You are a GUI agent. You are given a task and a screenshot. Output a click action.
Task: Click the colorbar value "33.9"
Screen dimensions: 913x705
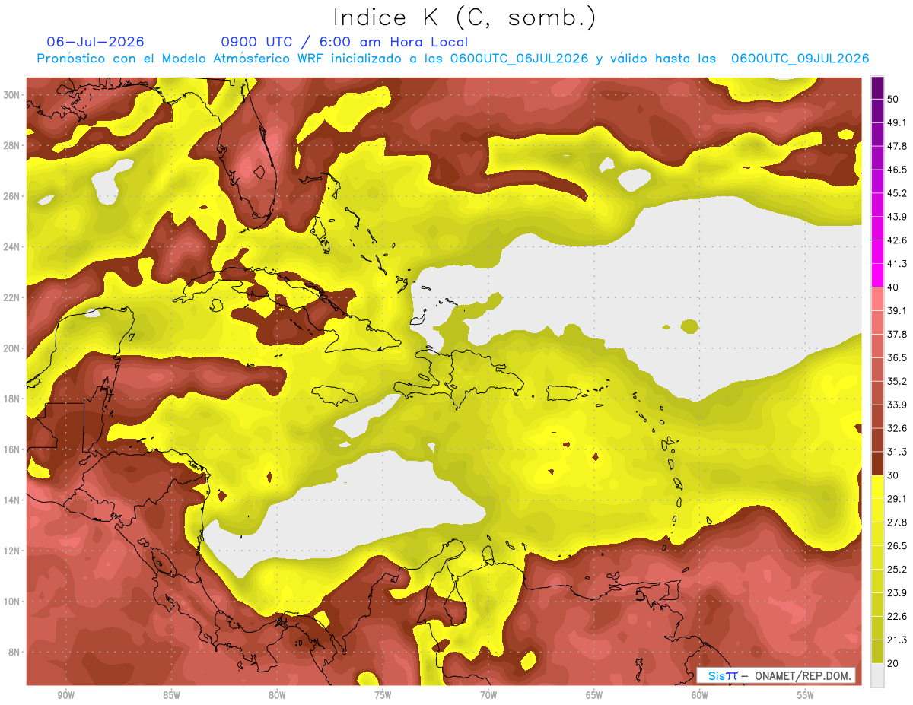click(x=897, y=405)
